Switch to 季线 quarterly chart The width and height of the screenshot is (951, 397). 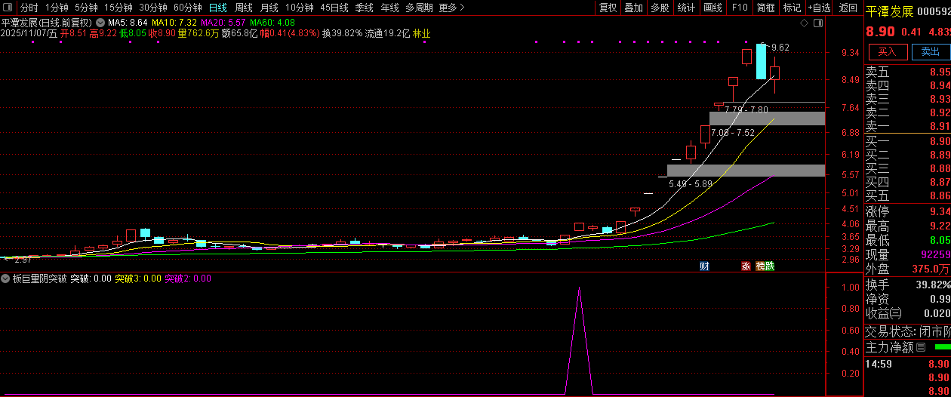click(x=364, y=8)
